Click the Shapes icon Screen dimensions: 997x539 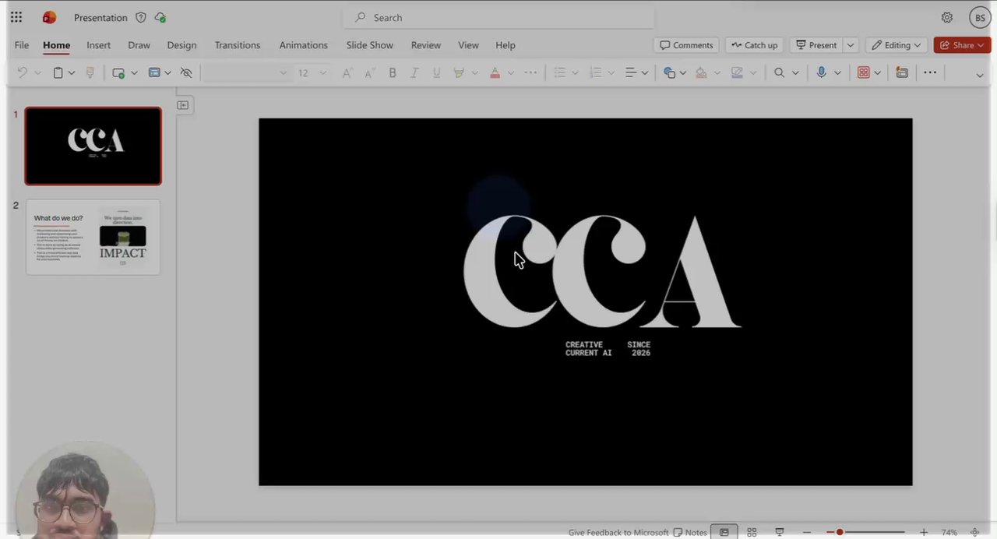point(669,72)
